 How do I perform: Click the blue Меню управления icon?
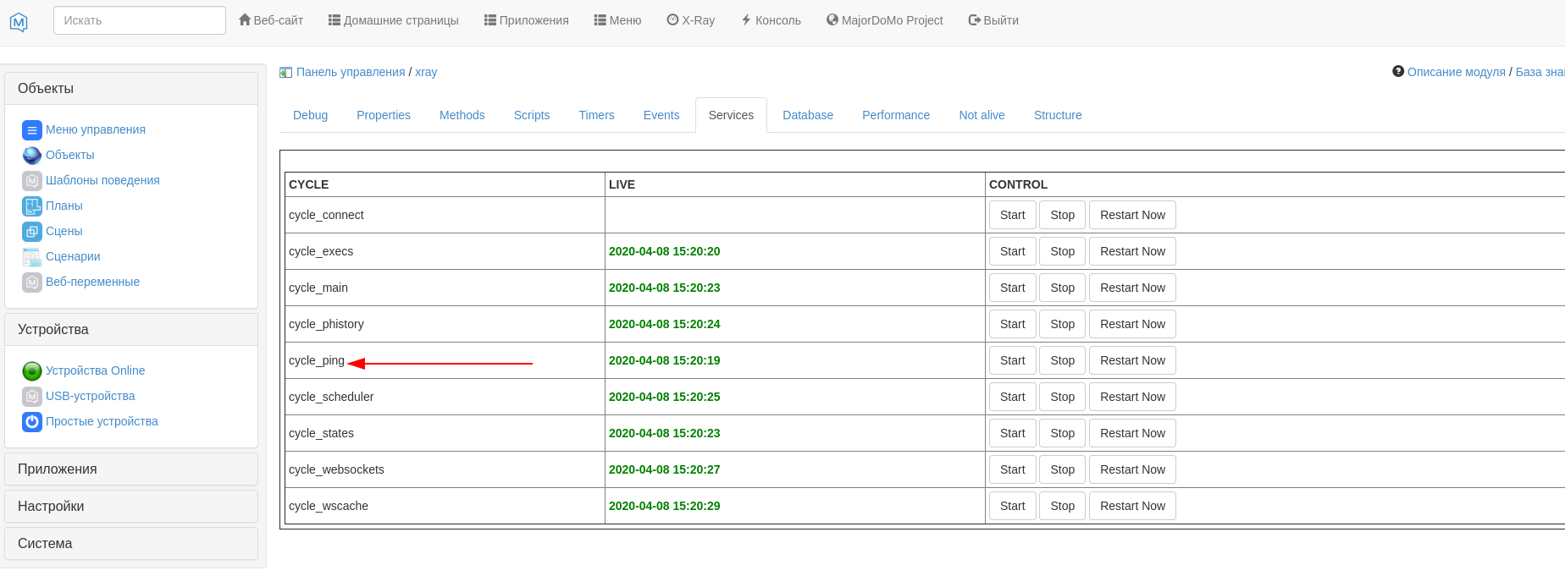pyautogui.click(x=32, y=130)
